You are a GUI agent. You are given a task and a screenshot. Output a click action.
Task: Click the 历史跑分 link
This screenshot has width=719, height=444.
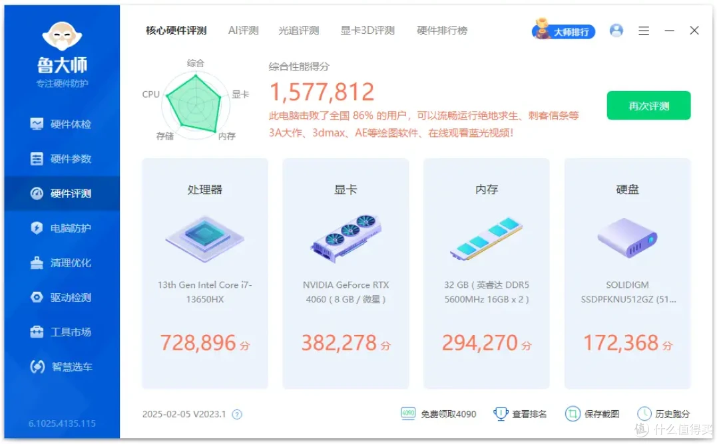tap(672, 414)
